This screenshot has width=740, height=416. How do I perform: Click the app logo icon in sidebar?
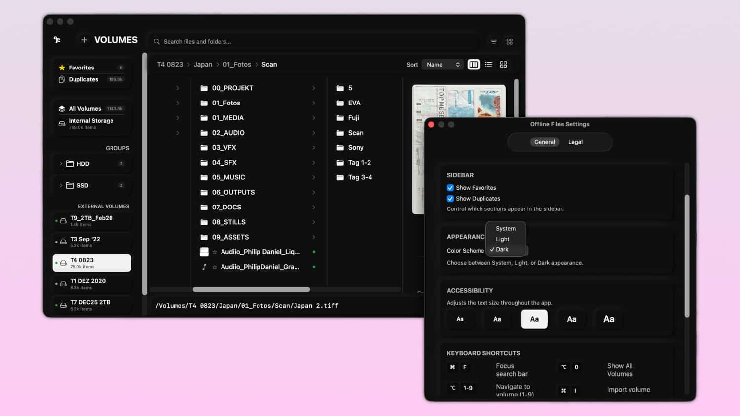57,40
